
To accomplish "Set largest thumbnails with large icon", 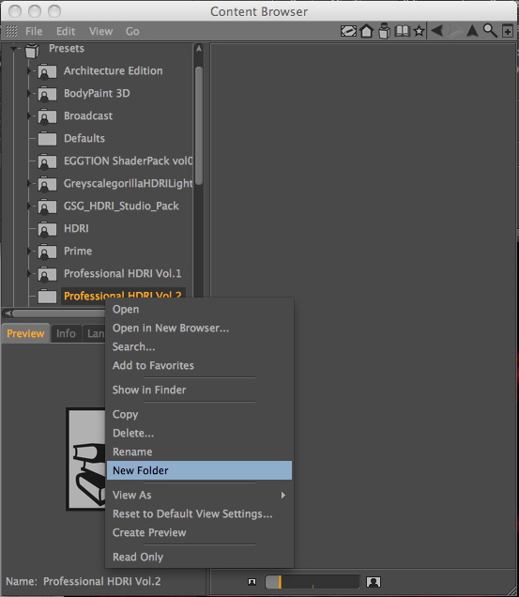I will 374,582.
